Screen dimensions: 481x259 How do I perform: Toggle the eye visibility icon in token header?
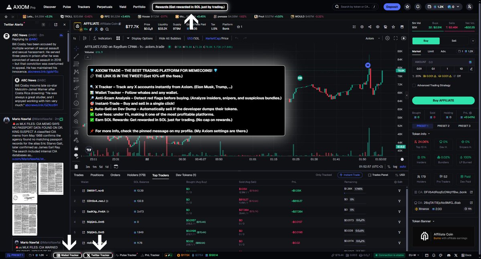(378, 27)
